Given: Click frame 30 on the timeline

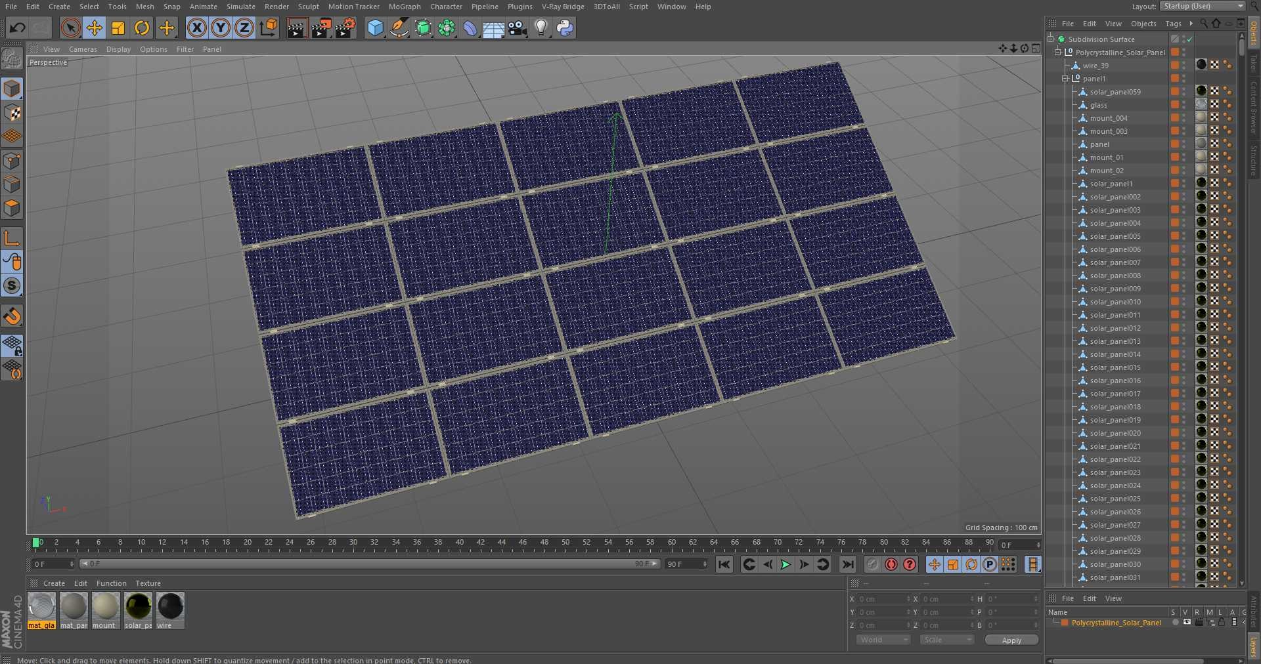Looking at the screenshot, I should (353, 543).
